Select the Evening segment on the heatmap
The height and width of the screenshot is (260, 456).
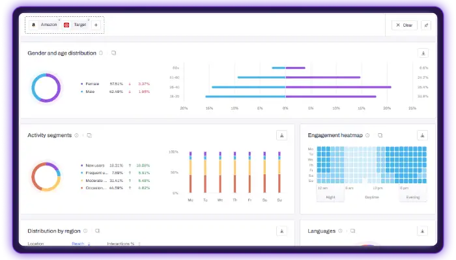coord(413,196)
